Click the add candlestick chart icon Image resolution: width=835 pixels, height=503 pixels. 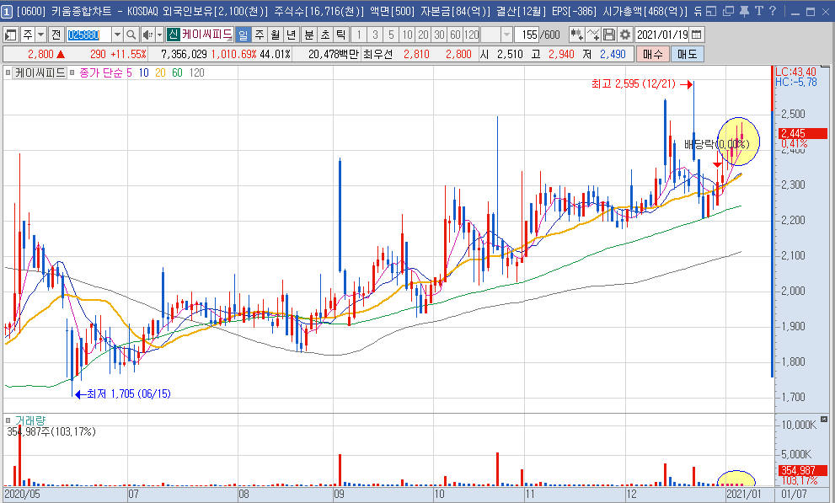point(577,35)
